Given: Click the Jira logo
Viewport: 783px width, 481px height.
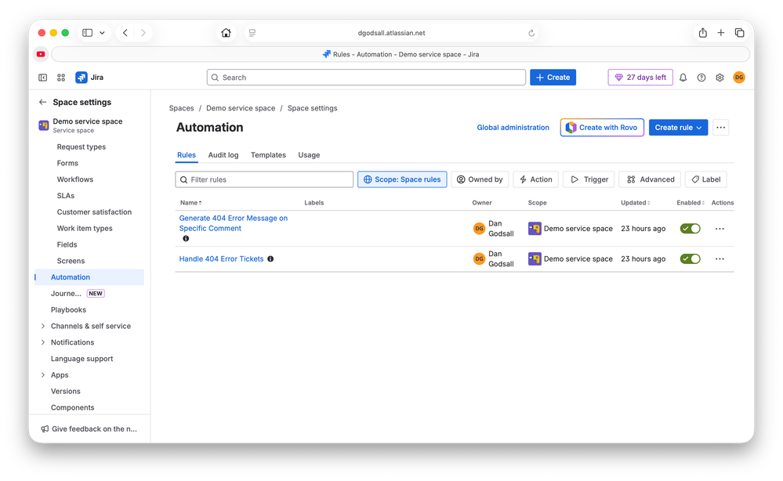Looking at the screenshot, I should tap(89, 78).
